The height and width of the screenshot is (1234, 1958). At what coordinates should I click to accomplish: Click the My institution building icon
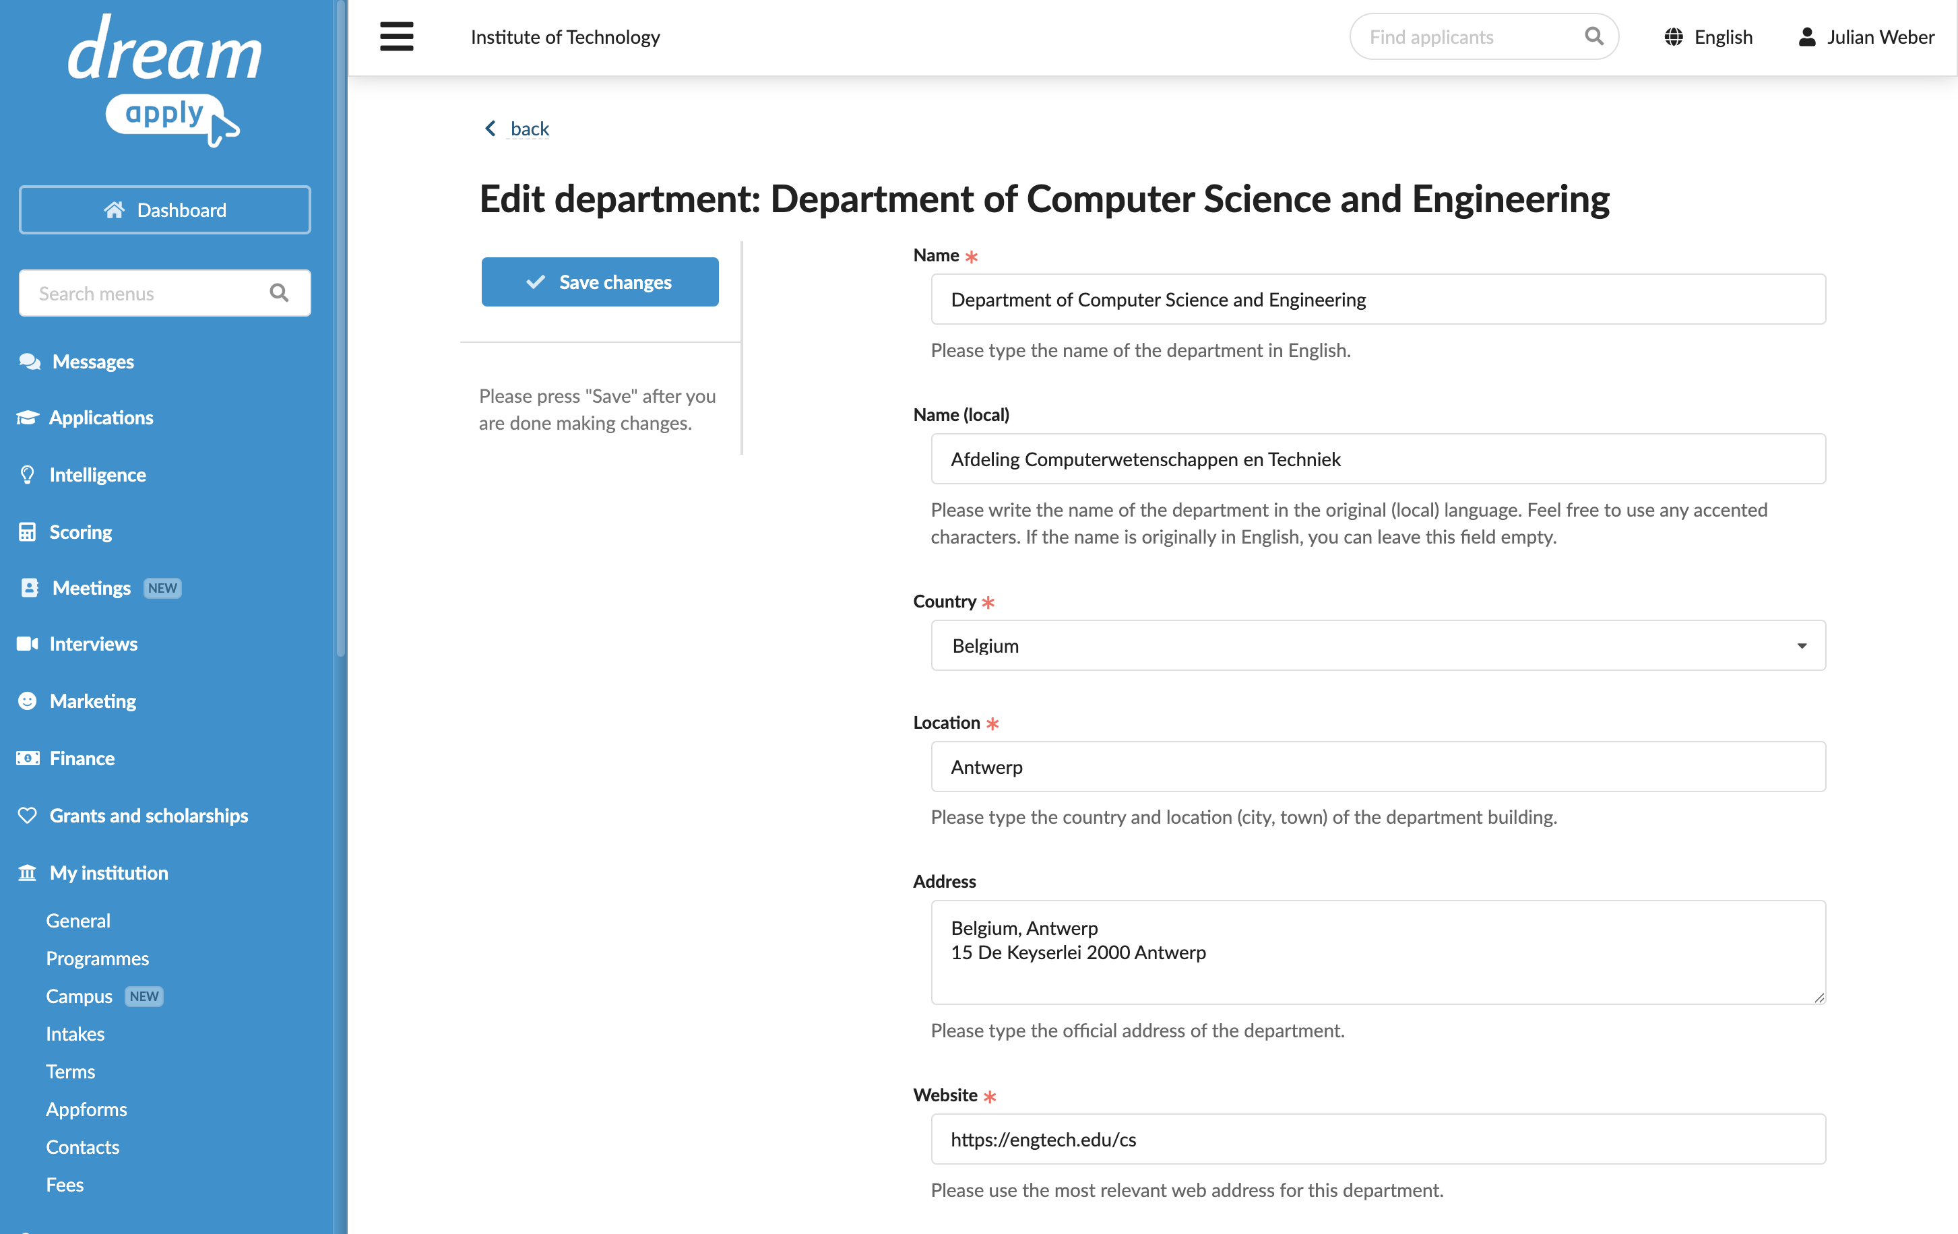28,872
